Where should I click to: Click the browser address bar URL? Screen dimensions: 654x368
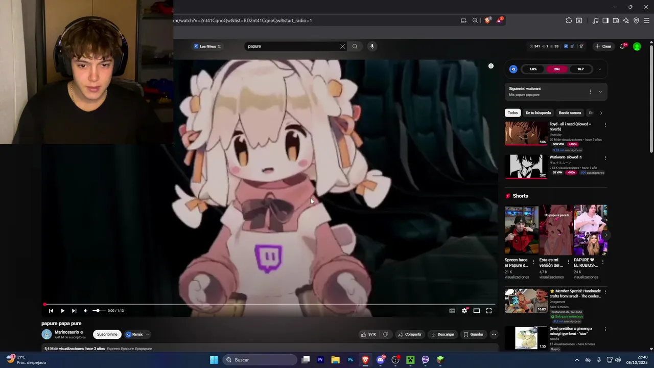[x=243, y=20]
